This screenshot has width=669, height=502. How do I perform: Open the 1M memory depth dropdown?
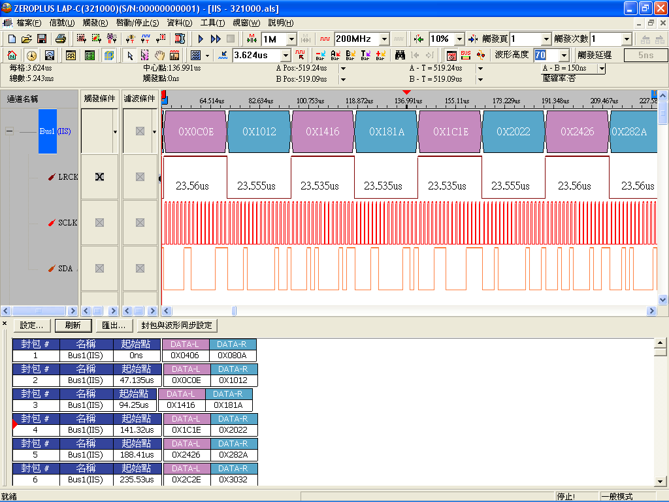(x=291, y=39)
